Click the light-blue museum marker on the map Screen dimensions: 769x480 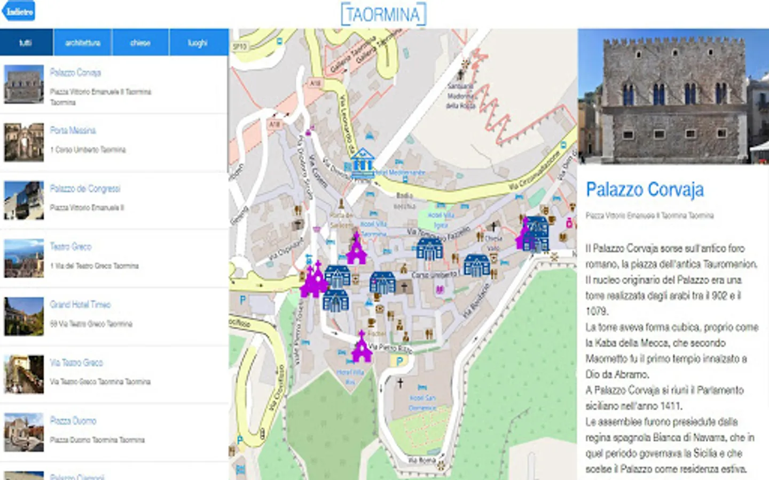[x=363, y=163]
